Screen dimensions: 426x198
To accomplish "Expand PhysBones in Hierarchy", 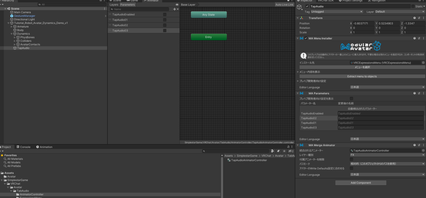I will coord(15,37).
